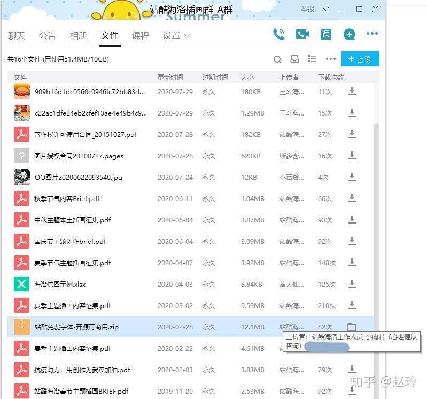Download 图片授权合同20200727.pages
The height and width of the screenshot is (399, 427).
[x=352, y=156]
